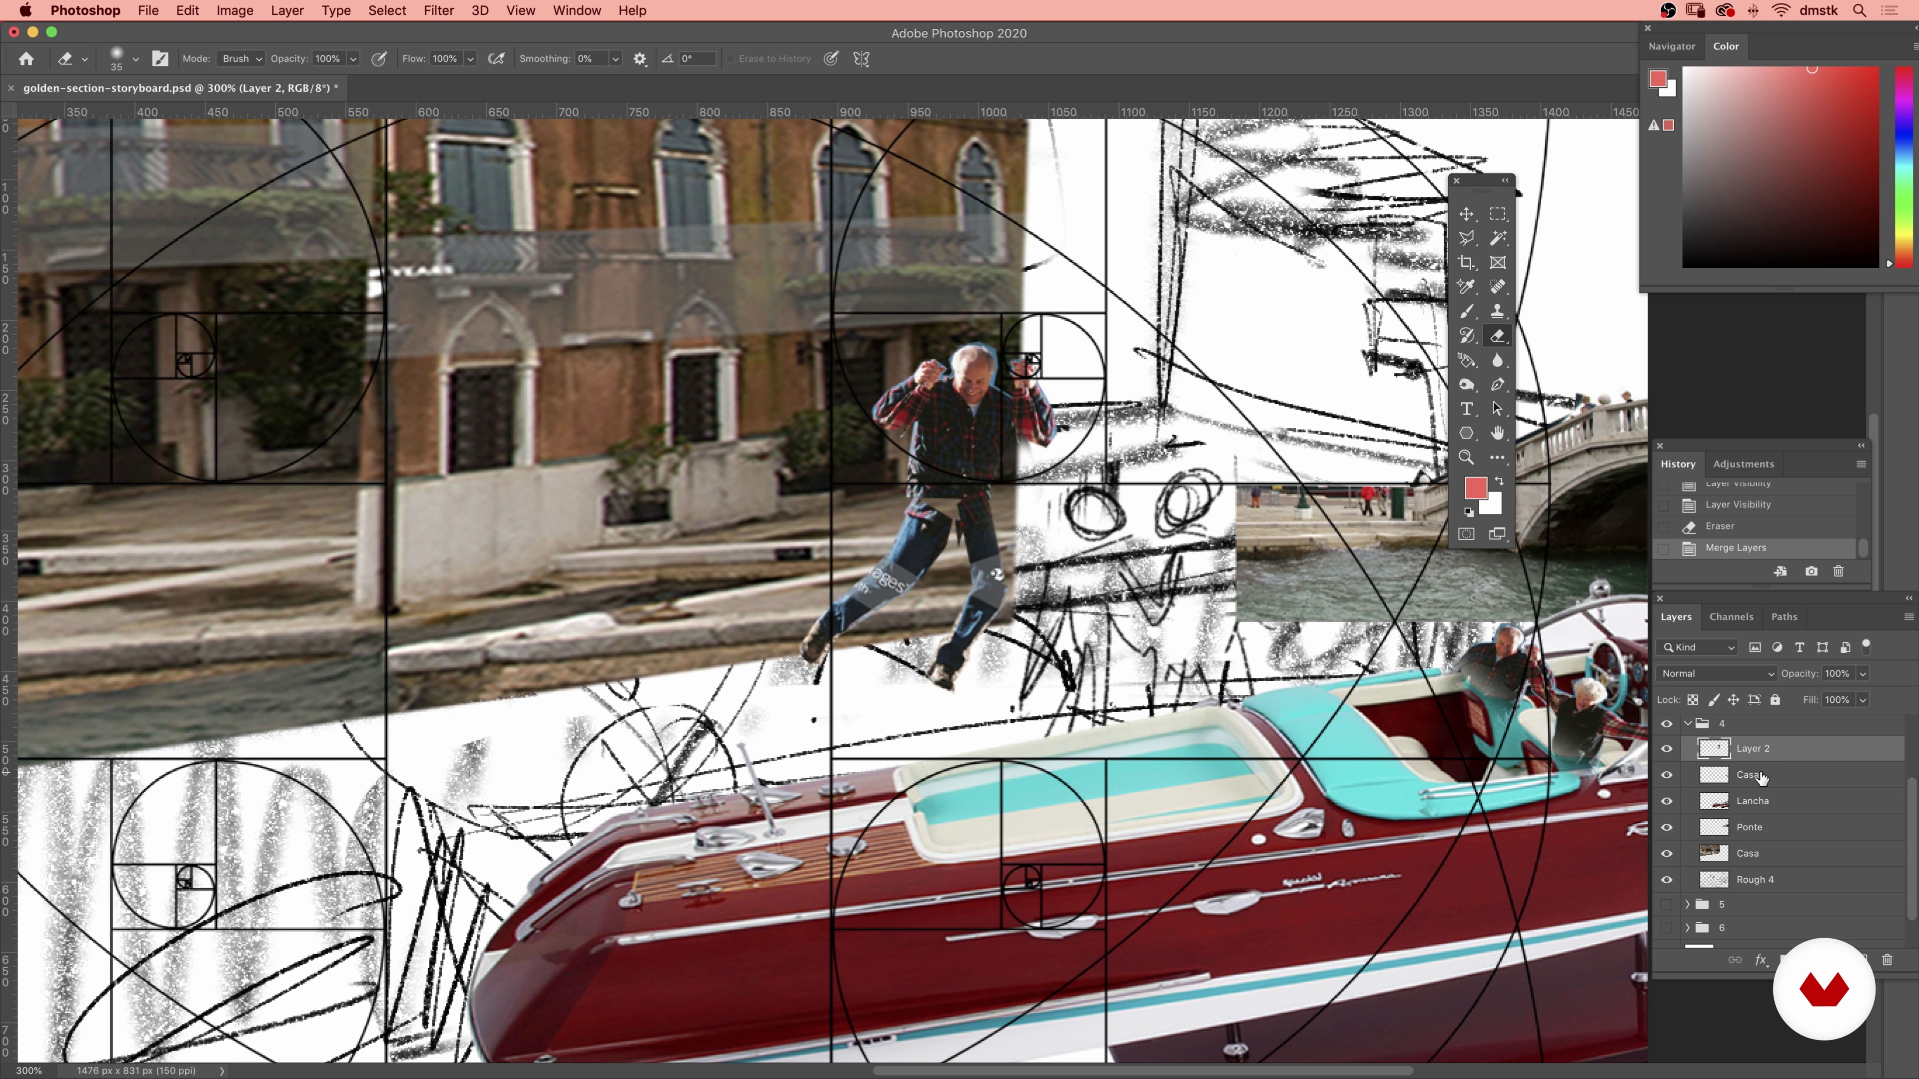Select the Eraser tool in the tools panel

tap(1497, 336)
